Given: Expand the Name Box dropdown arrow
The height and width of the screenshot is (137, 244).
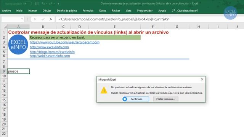Looking at the screenshot, I should click(x=22, y=19).
